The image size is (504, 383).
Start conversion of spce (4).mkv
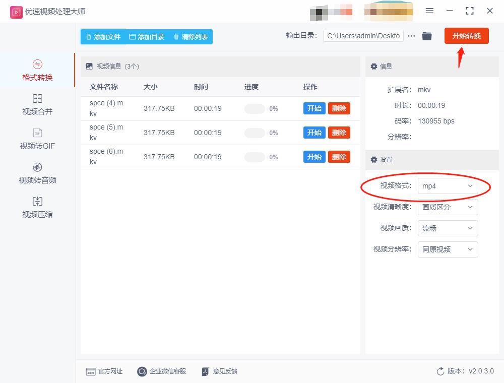[x=314, y=108]
